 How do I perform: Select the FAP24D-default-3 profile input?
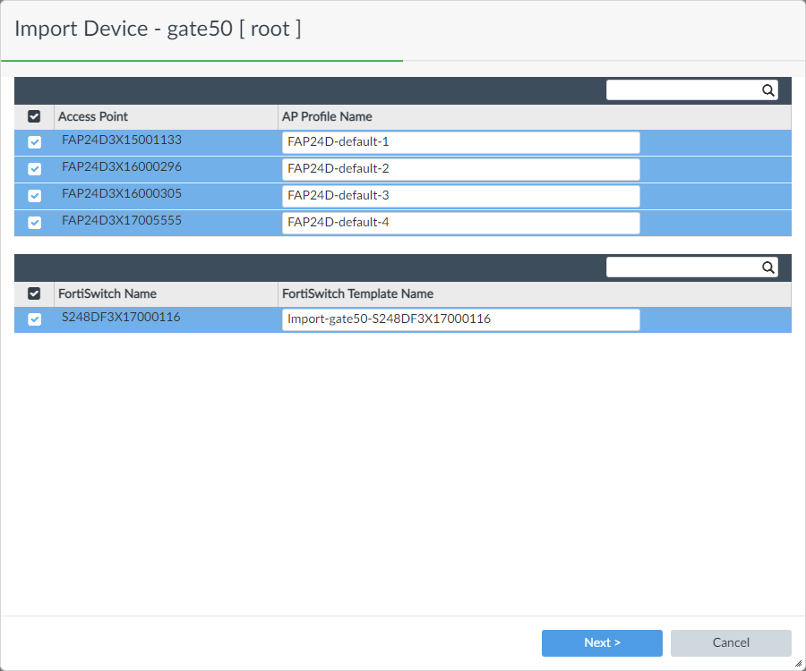[x=461, y=196]
